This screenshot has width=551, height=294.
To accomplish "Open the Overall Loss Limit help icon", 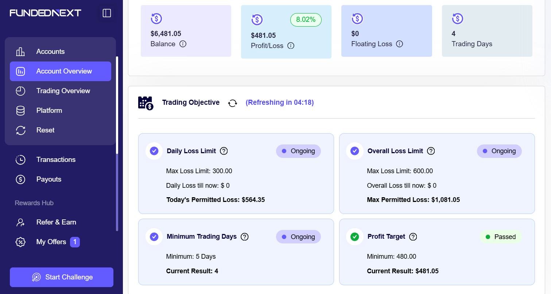I will [x=431, y=151].
